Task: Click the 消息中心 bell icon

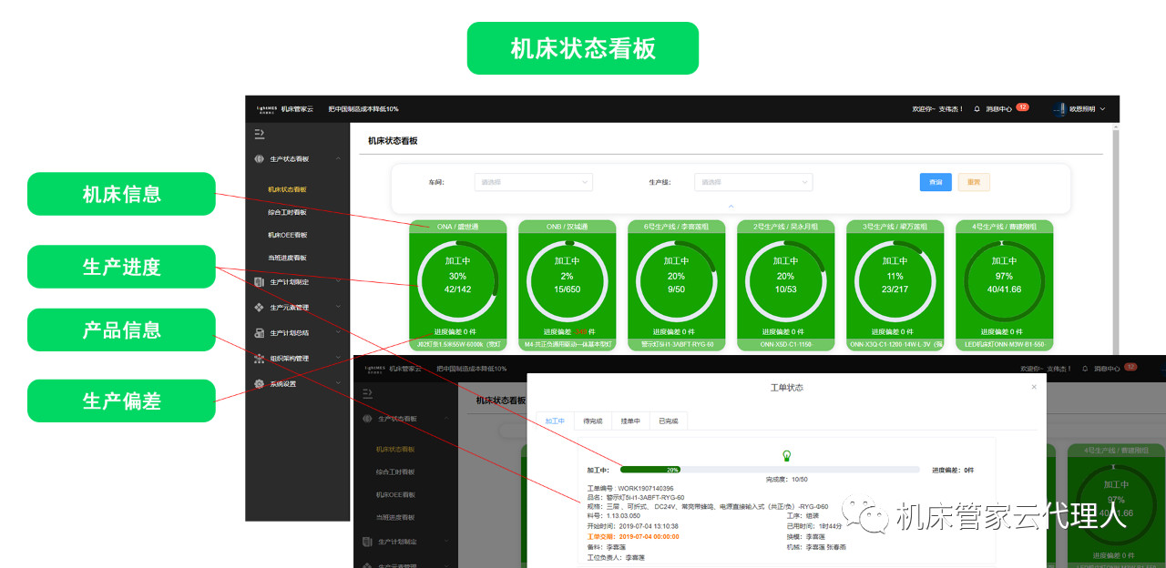Action: click(977, 109)
